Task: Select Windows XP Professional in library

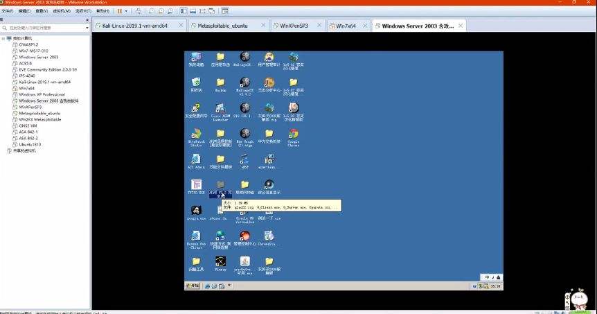Action: click(x=42, y=94)
